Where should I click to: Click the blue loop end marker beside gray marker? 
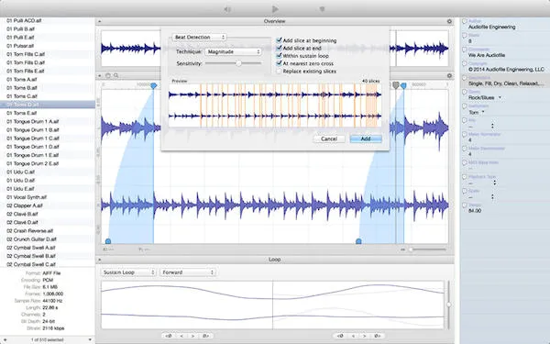[x=403, y=85]
